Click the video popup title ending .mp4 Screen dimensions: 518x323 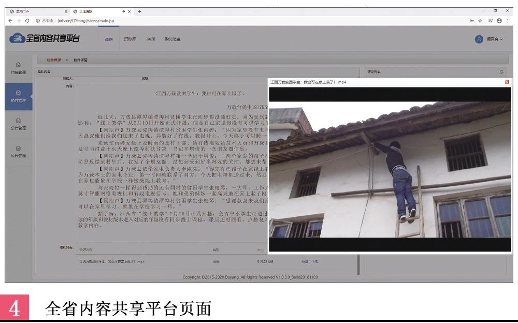[308, 82]
